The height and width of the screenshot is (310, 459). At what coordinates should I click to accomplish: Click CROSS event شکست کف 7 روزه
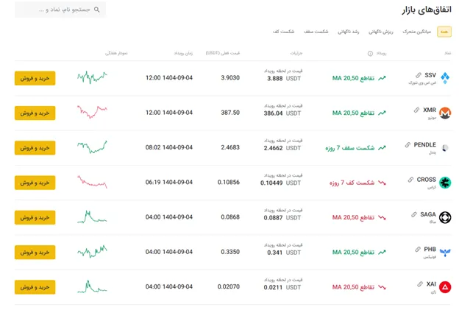click(x=352, y=183)
